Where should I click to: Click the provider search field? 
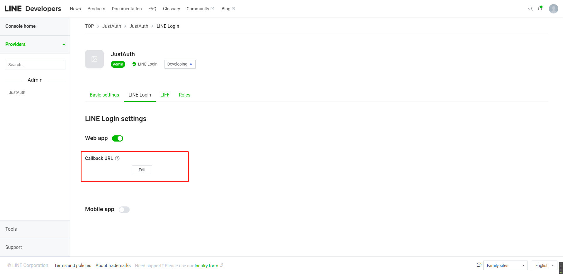(x=35, y=65)
